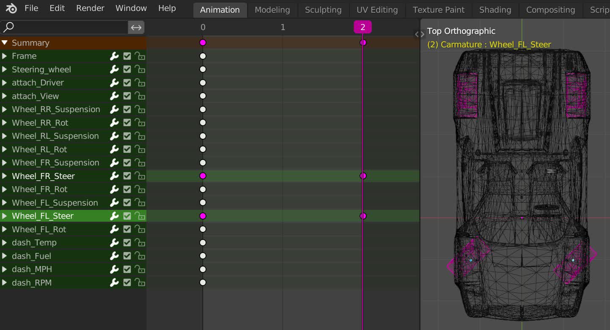Collapse the Summary row
This screenshot has width=610, height=330.
[5, 43]
